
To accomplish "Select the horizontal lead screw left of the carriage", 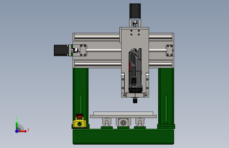I will [104, 51].
